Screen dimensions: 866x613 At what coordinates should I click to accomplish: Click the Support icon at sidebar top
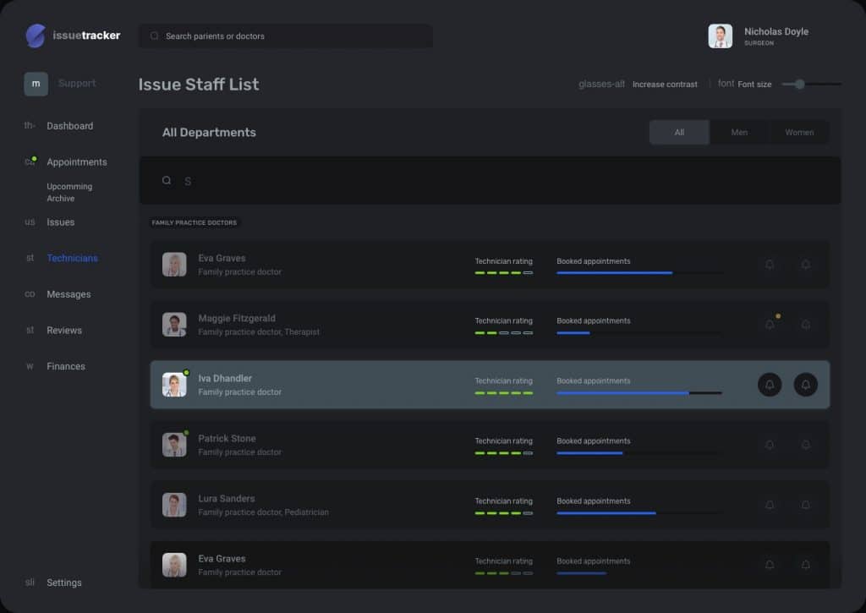coord(36,84)
